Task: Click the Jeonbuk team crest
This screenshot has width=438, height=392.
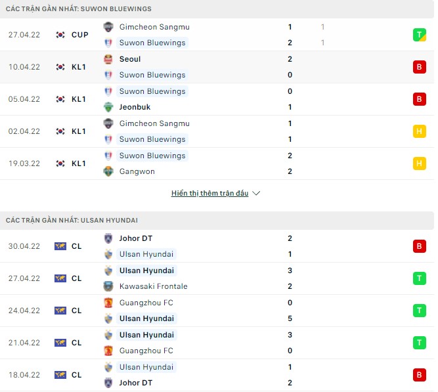Action: 108,107
